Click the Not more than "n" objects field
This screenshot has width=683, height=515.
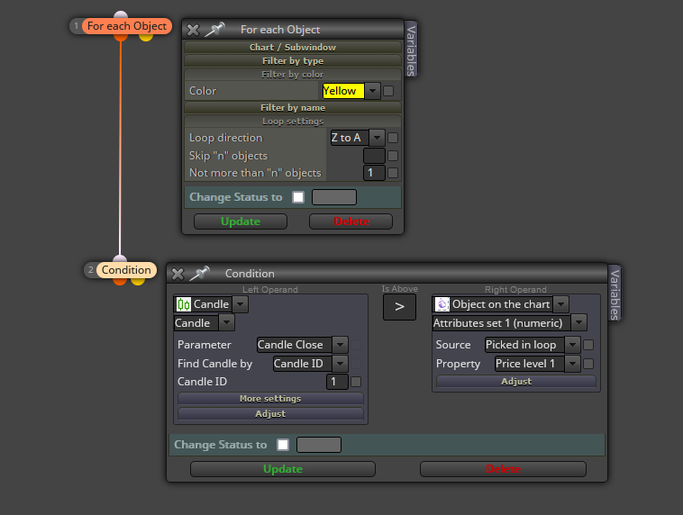(x=374, y=173)
